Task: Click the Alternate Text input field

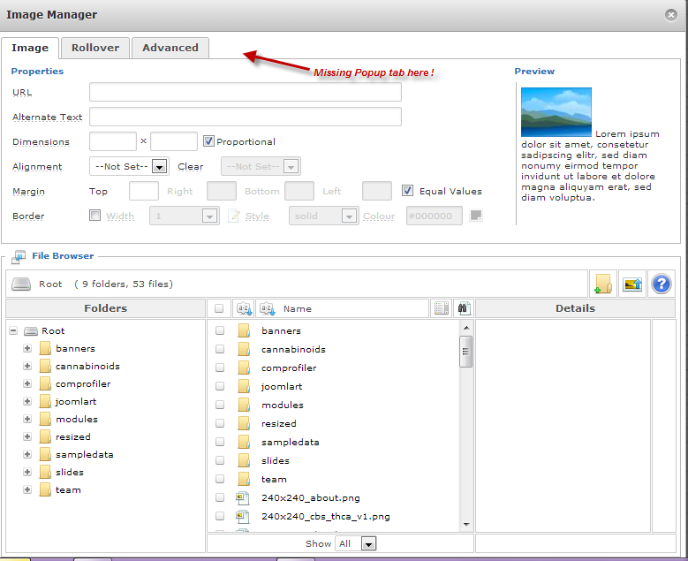Action: coord(246,117)
